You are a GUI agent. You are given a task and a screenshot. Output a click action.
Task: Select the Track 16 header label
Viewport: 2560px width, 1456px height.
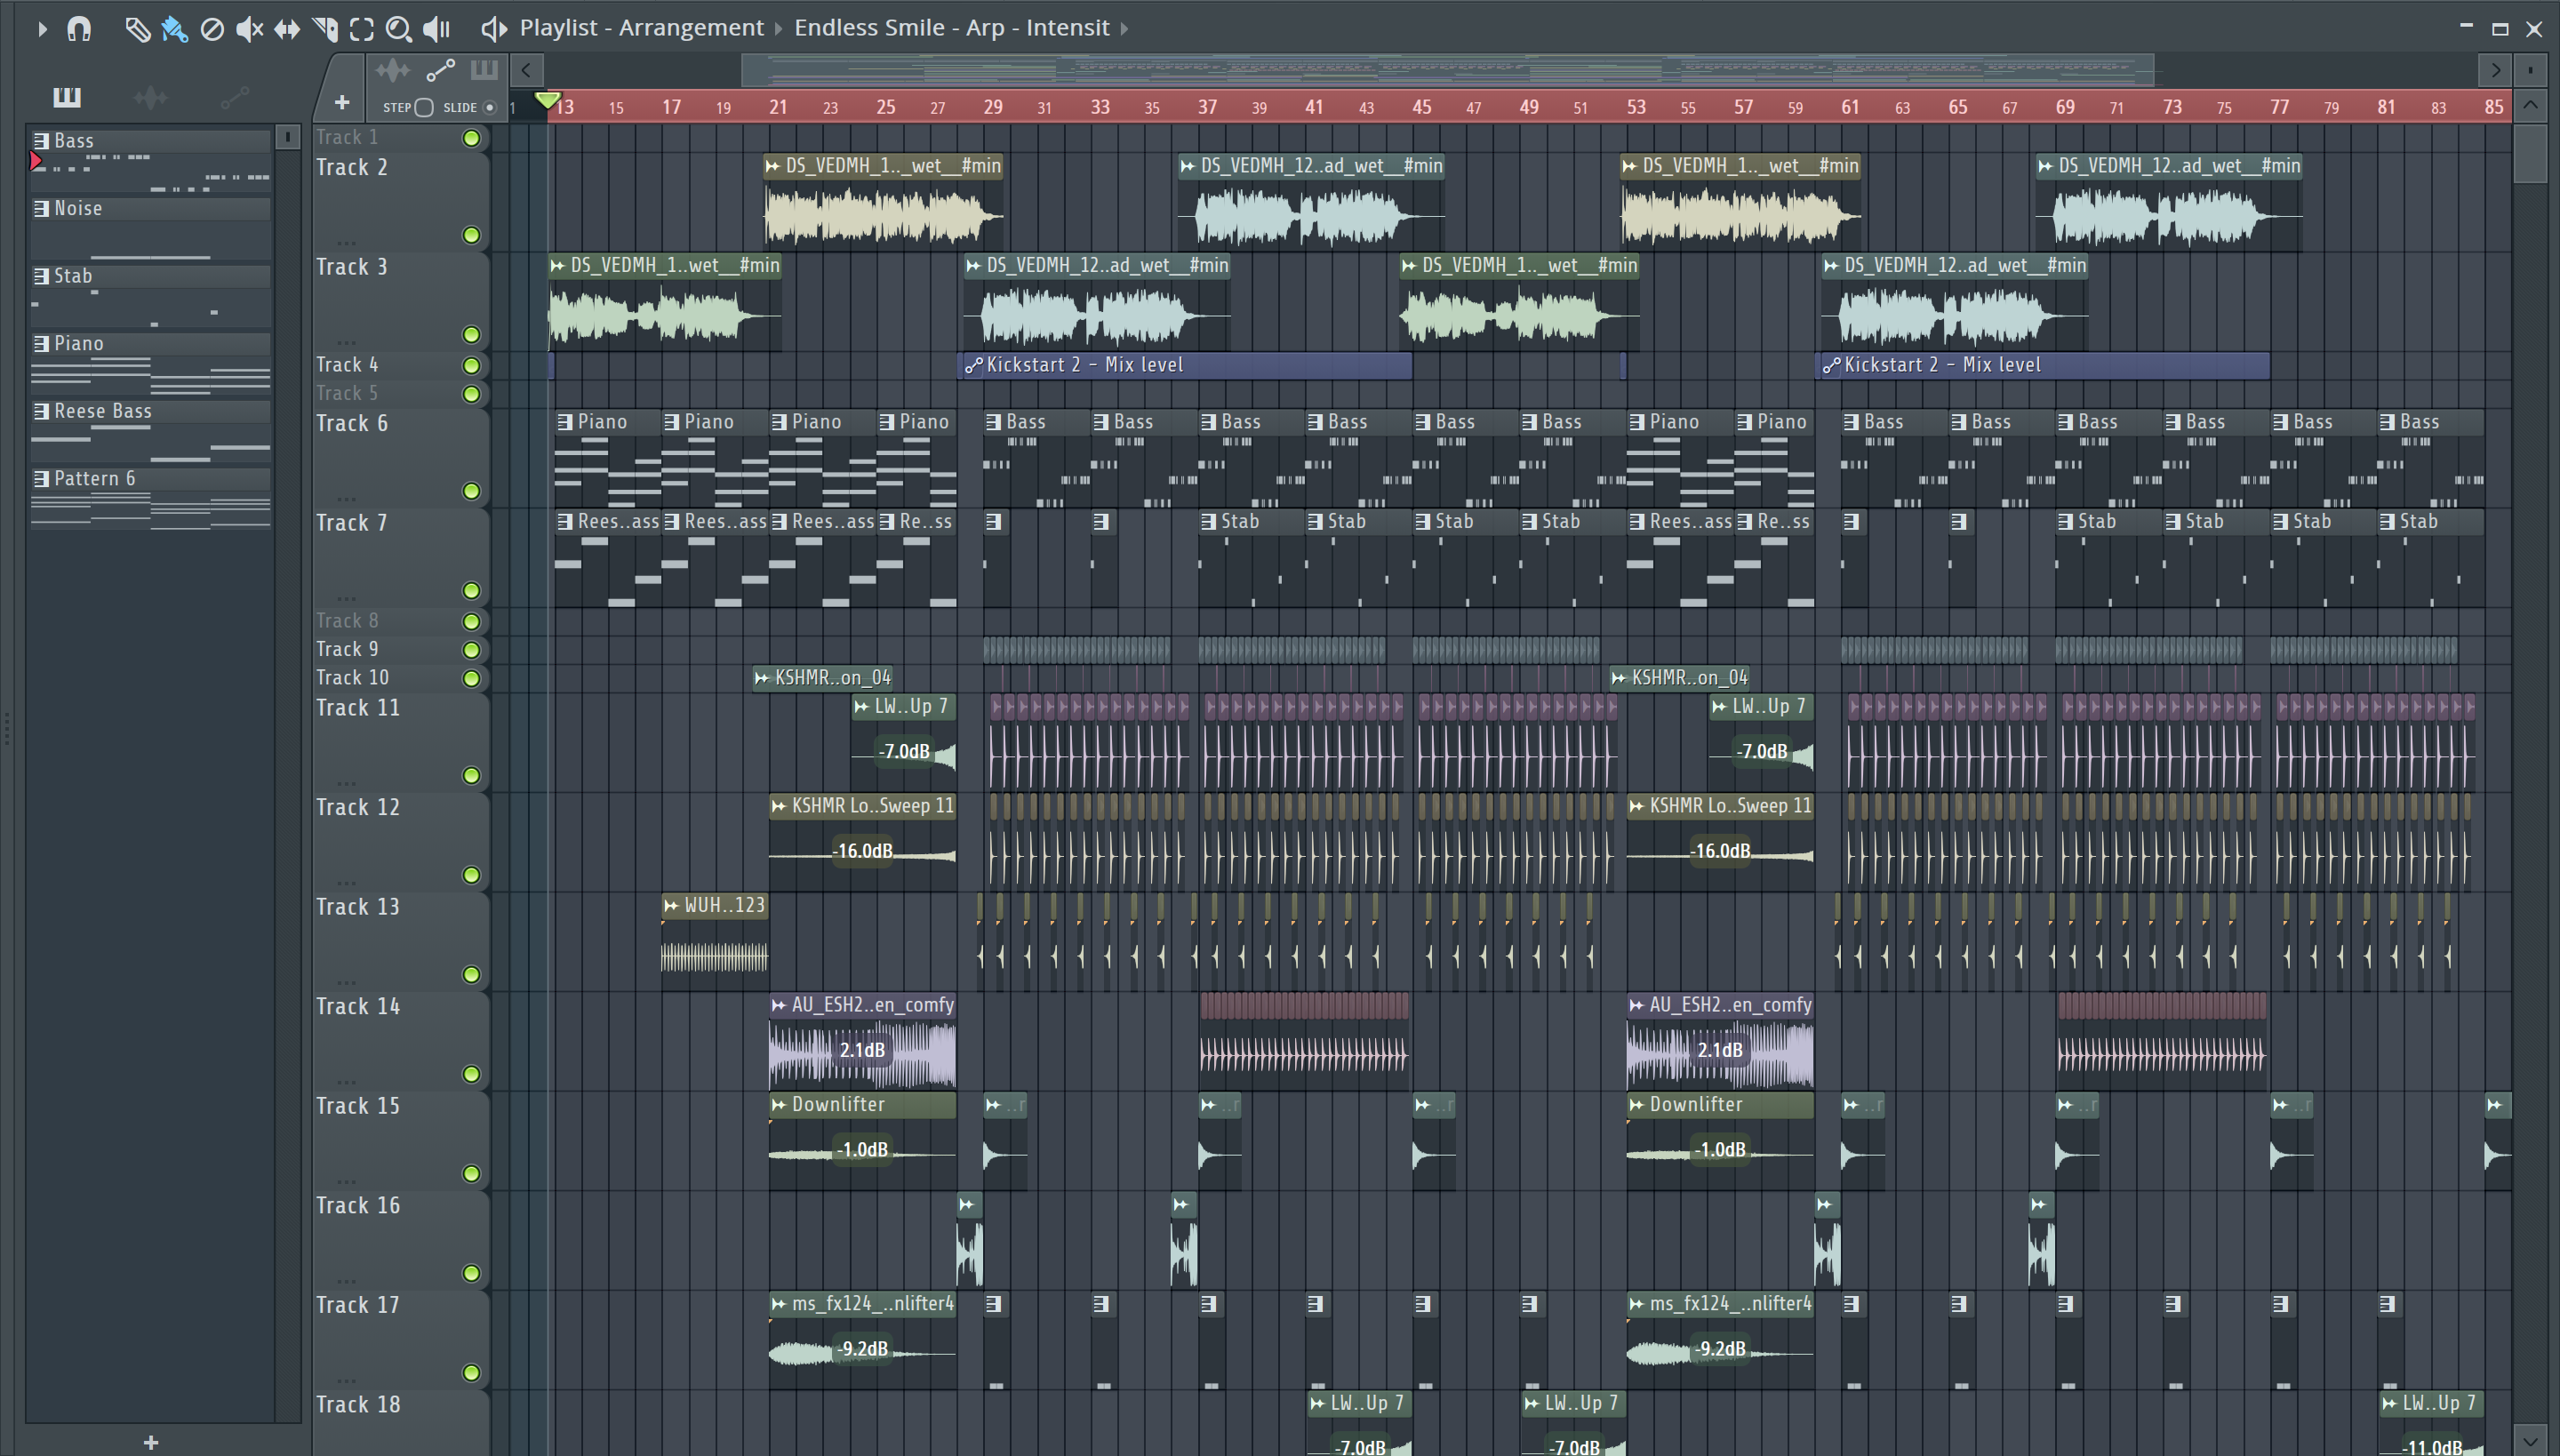click(358, 1205)
